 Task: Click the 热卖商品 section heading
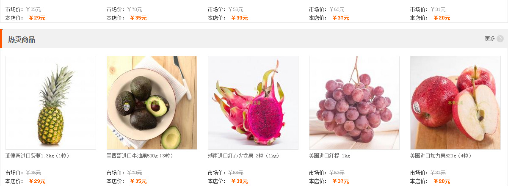[x=22, y=39]
